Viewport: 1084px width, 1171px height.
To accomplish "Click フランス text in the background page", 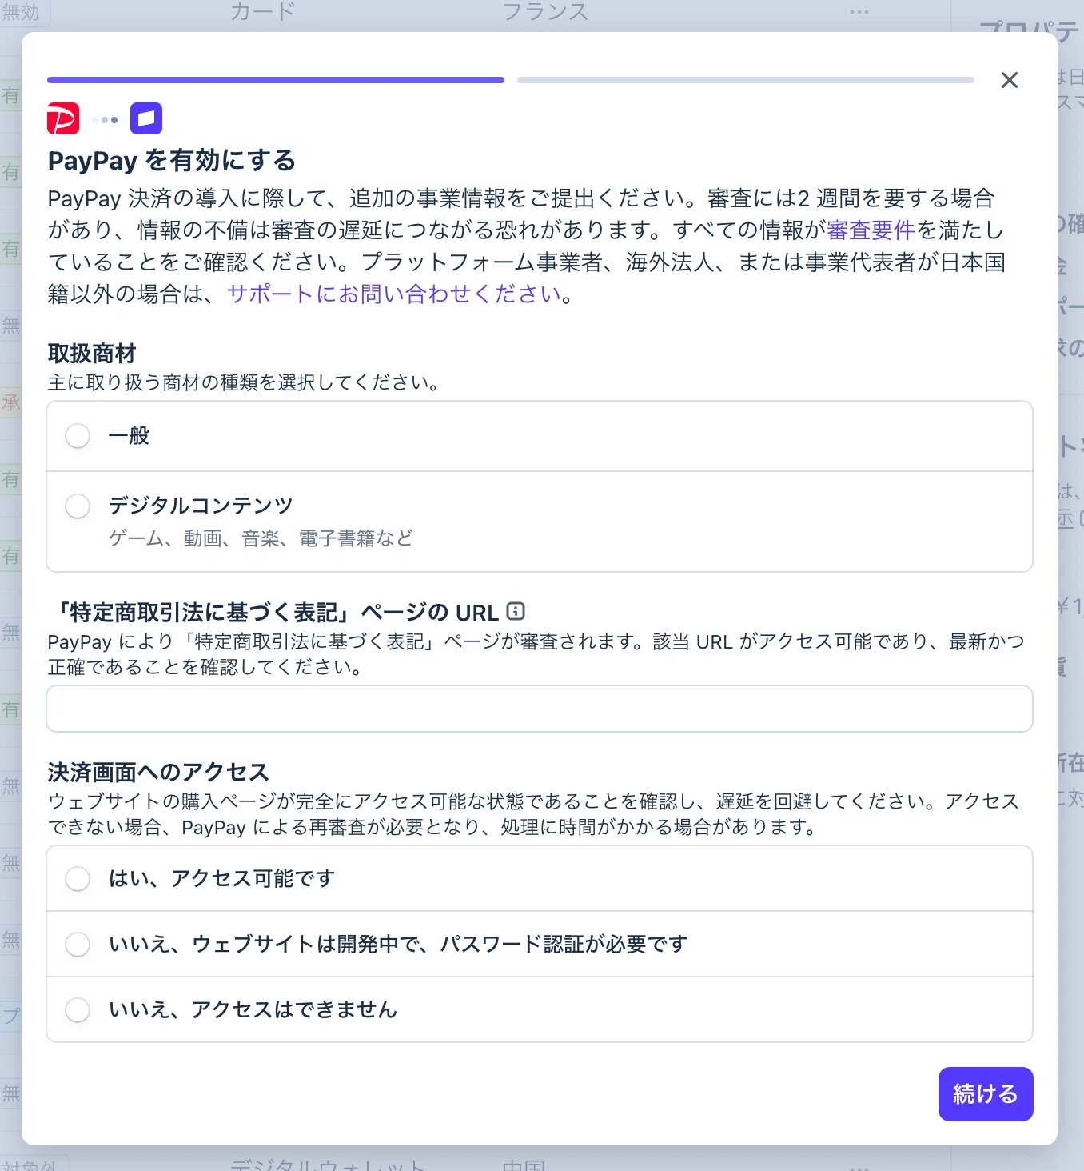I will (x=545, y=11).
